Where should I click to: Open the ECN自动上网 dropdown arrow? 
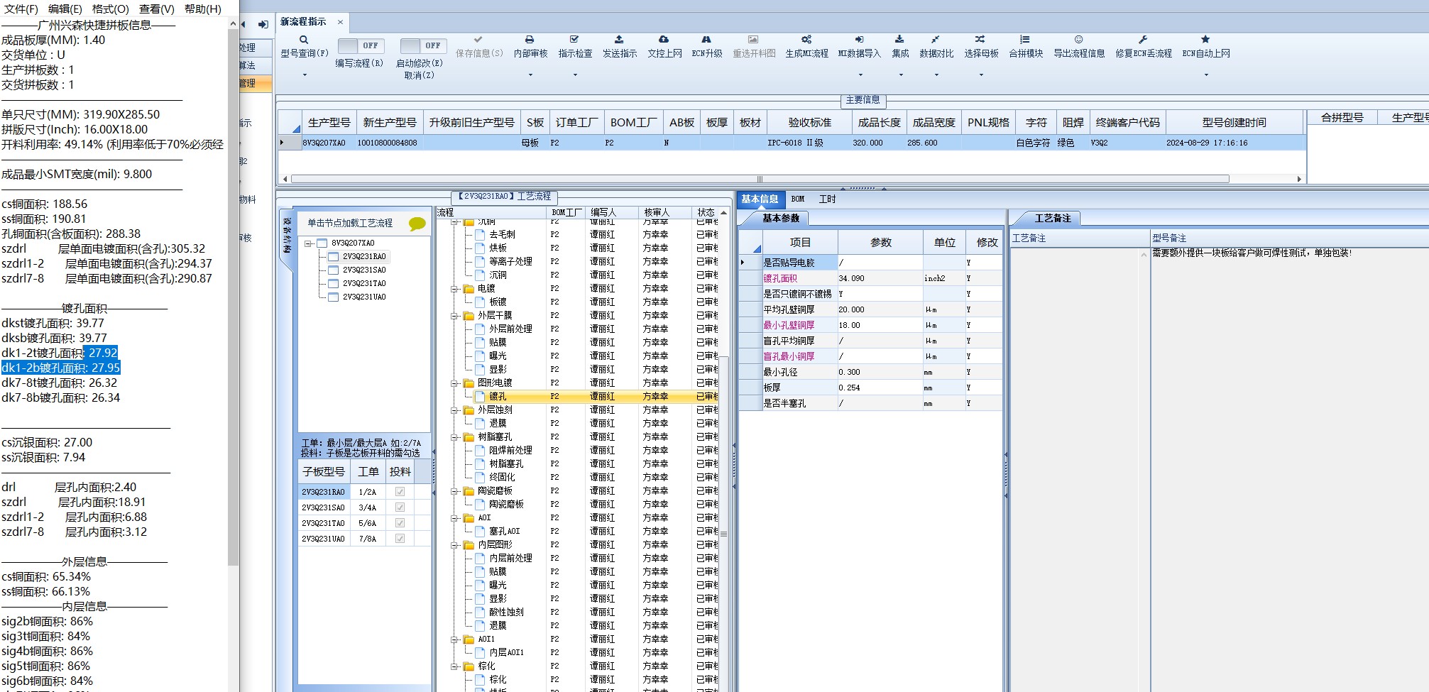[1206, 75]
